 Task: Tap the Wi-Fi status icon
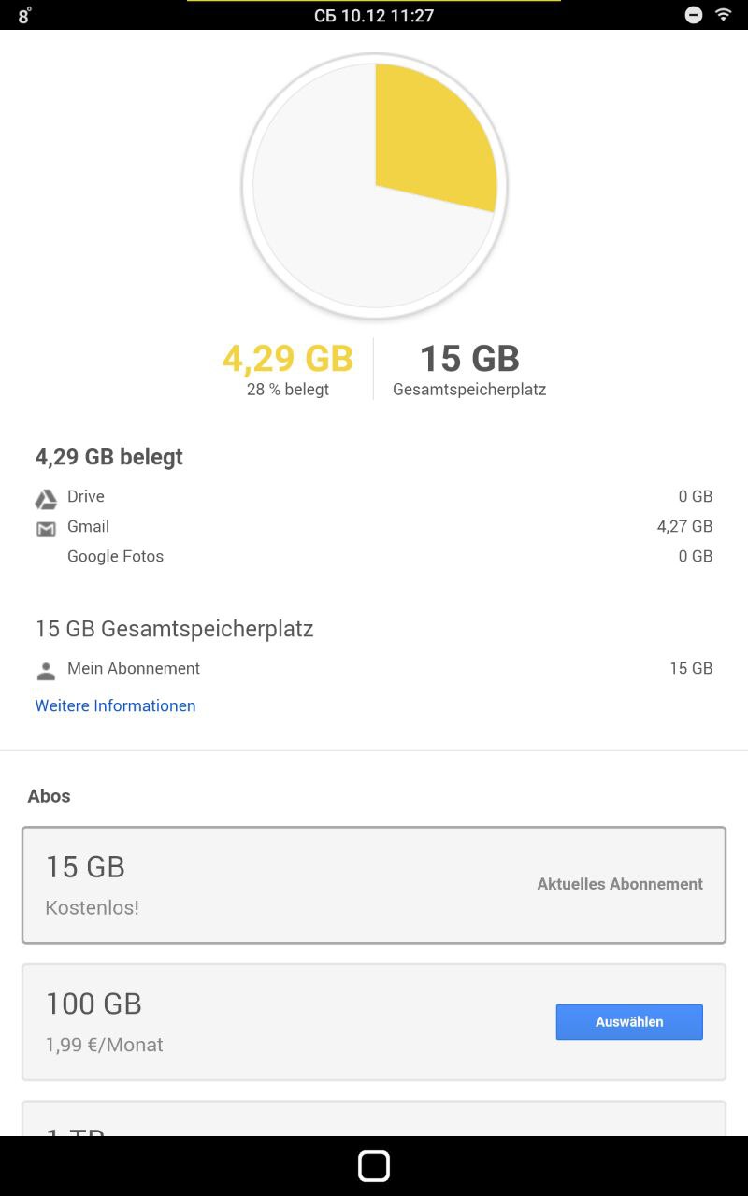tap(723, 15)
